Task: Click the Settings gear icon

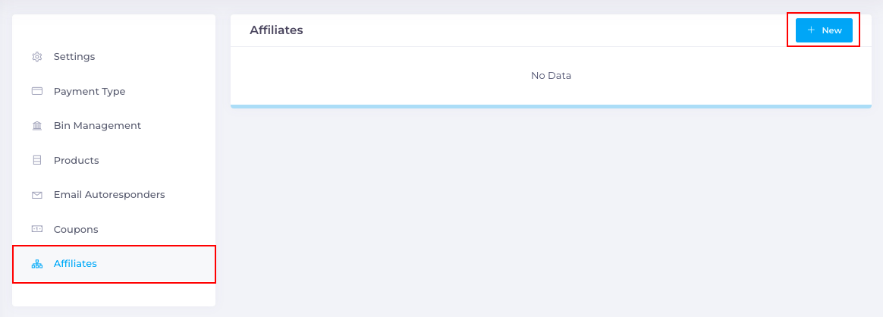Action: pos(37,57)
